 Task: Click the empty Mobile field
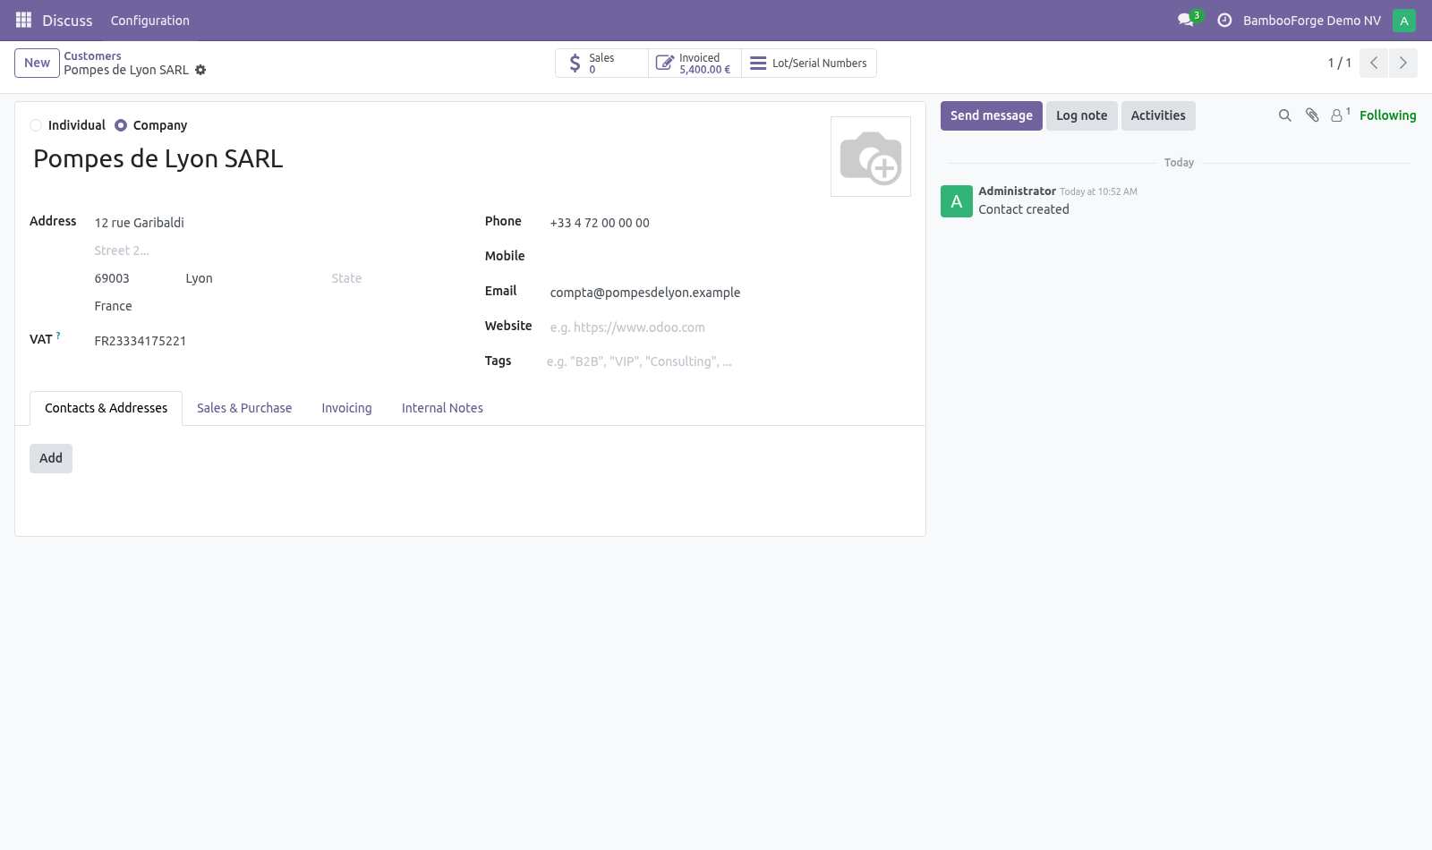(x=730, y=257)
